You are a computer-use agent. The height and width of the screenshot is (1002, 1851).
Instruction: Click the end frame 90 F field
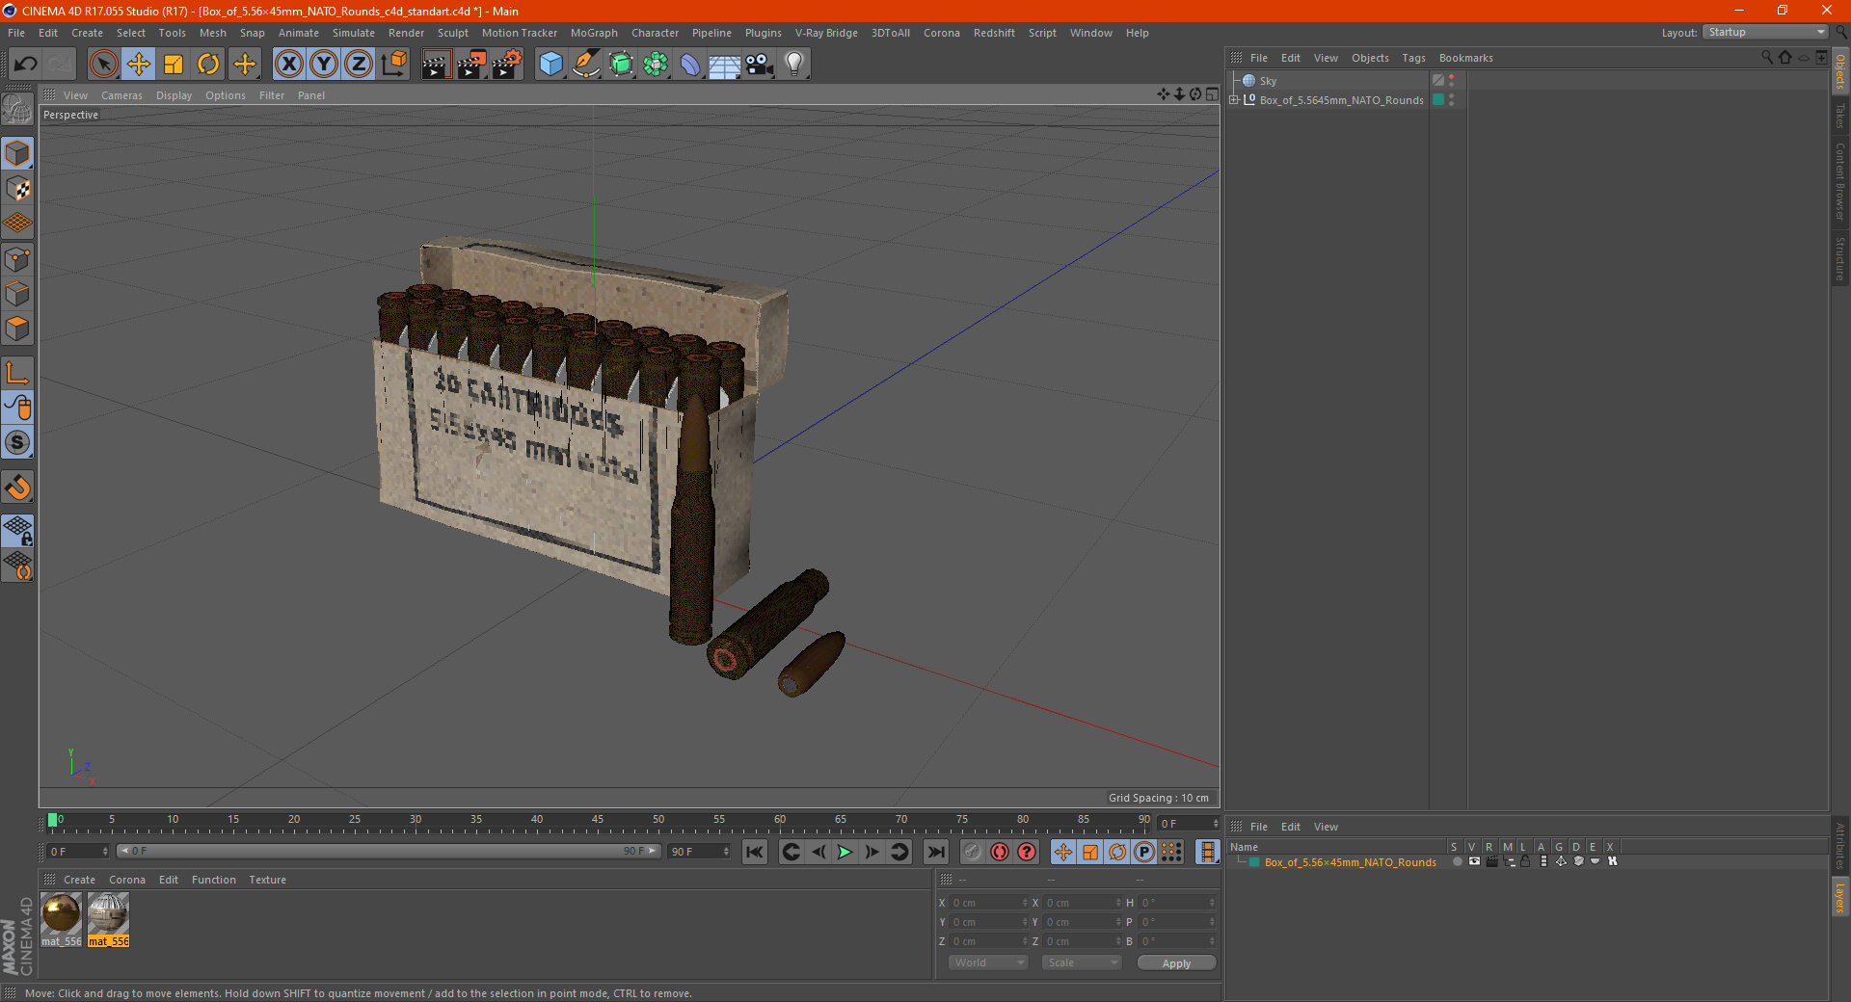[x=699, y=852]
